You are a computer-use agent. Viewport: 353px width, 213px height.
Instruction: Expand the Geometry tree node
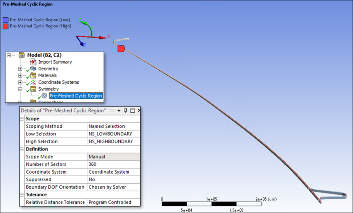pos(20,69)
